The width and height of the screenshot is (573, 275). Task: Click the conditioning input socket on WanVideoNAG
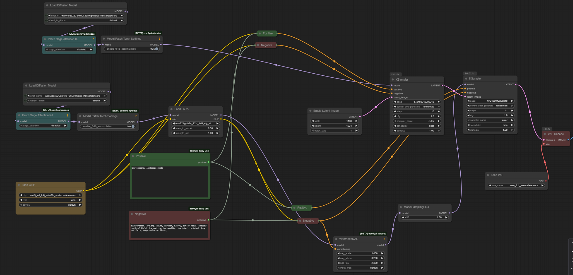click(335, 249)
